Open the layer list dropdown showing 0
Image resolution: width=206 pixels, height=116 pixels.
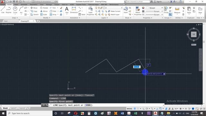click(x=109, y=8)
